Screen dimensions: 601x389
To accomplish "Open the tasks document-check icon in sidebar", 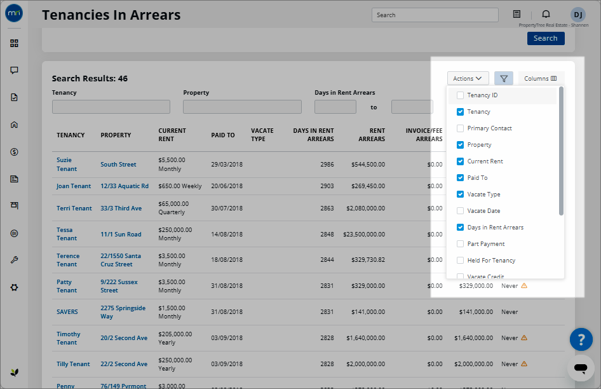I will 14,97.
